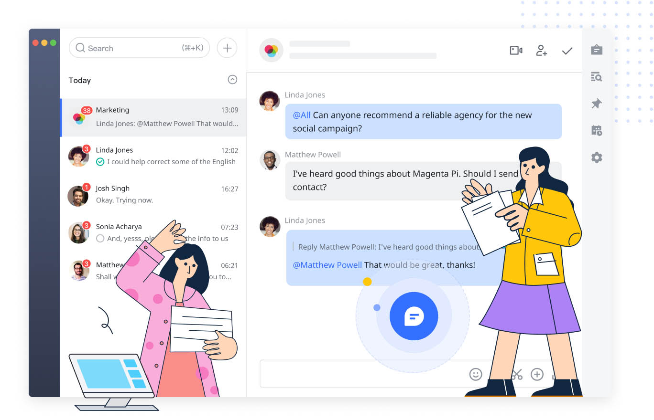Screen dimensions: 654x420
Task: Add a member to the conversation
Action: [541, 51]
